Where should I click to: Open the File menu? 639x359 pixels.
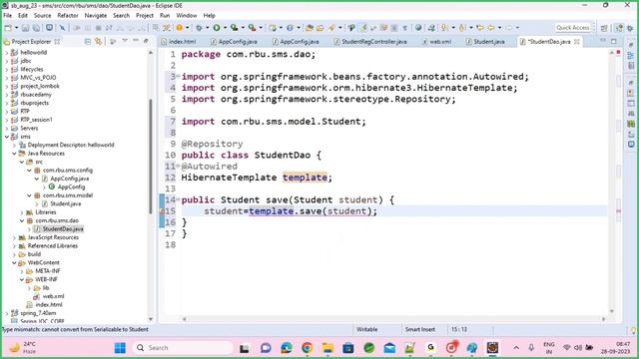pos(8,16)
